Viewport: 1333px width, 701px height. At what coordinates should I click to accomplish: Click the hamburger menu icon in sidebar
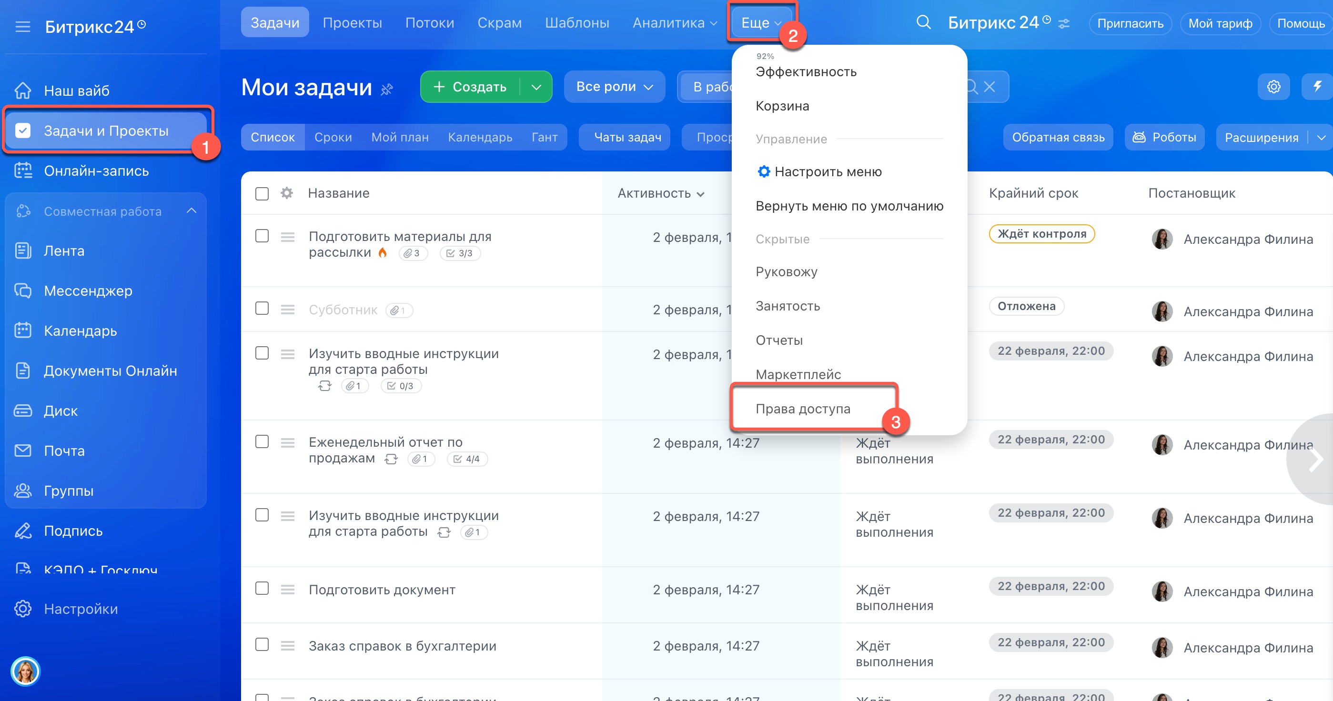pos(23,26)
